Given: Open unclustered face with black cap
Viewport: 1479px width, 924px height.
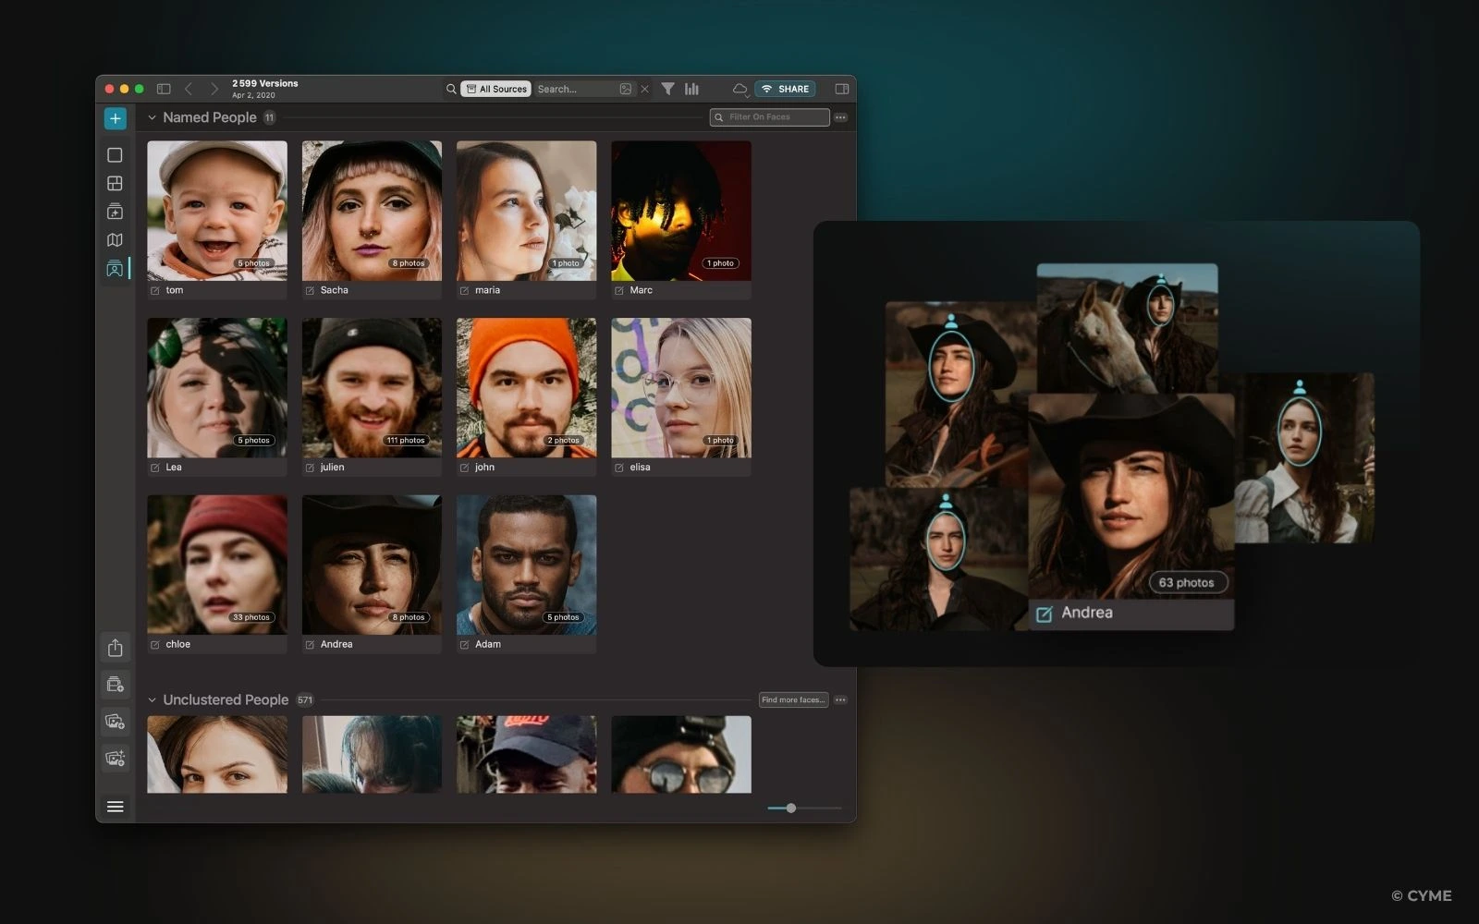Looking at the screenshot, I should click(x=526, y=754).
